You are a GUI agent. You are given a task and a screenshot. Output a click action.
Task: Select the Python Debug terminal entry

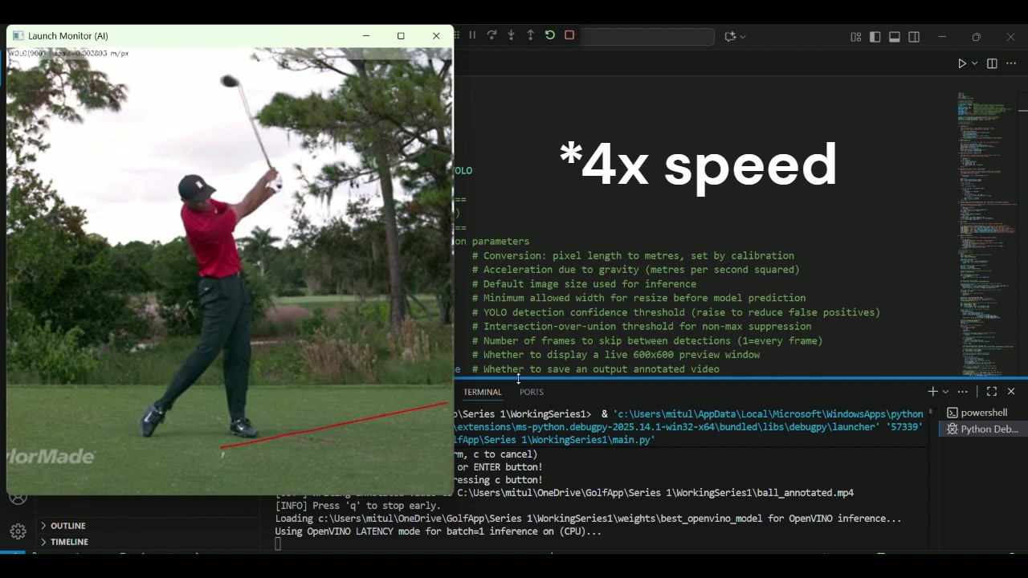[x=983, y=429]
